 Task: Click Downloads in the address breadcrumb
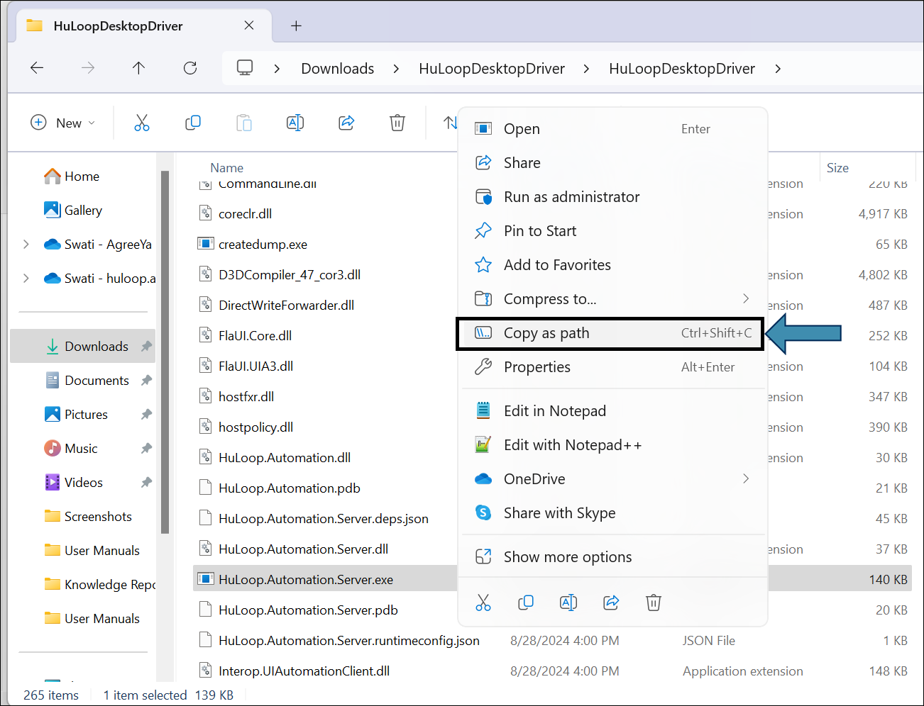tap(337, 69)
